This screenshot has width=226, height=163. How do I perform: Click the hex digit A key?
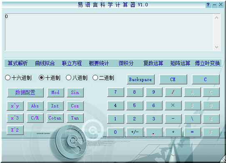(192, 92)
